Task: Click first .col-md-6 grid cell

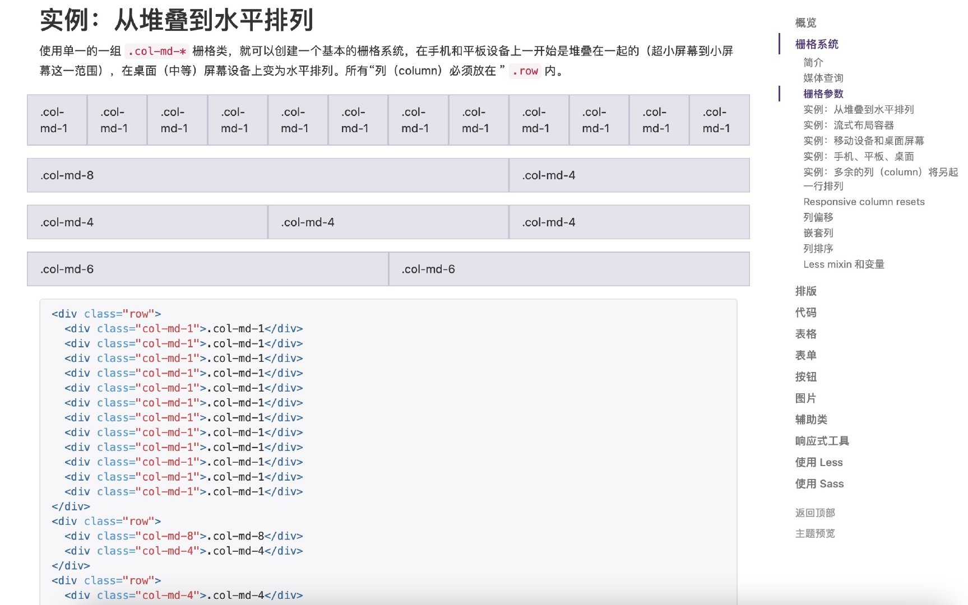Action: pos(207,269)
